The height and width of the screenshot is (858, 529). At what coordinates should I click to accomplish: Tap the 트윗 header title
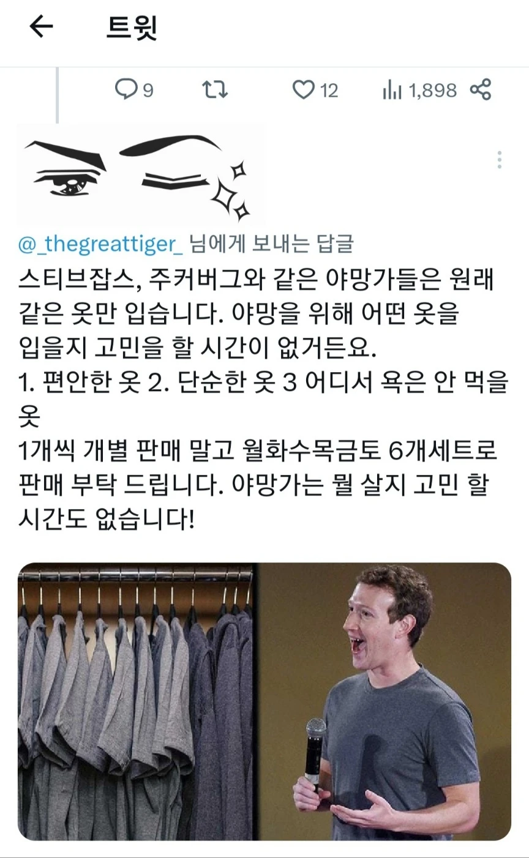pos(131,27)
